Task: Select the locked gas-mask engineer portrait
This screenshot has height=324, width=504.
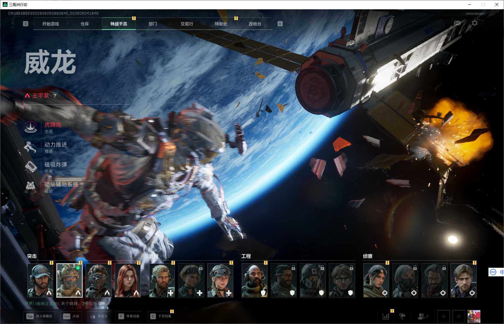Action: click(313, 280)
